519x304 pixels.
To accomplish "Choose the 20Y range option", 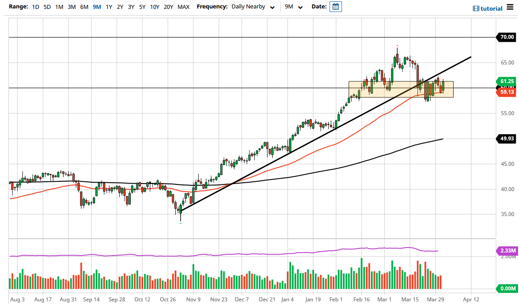I will (x=168, y=7).
